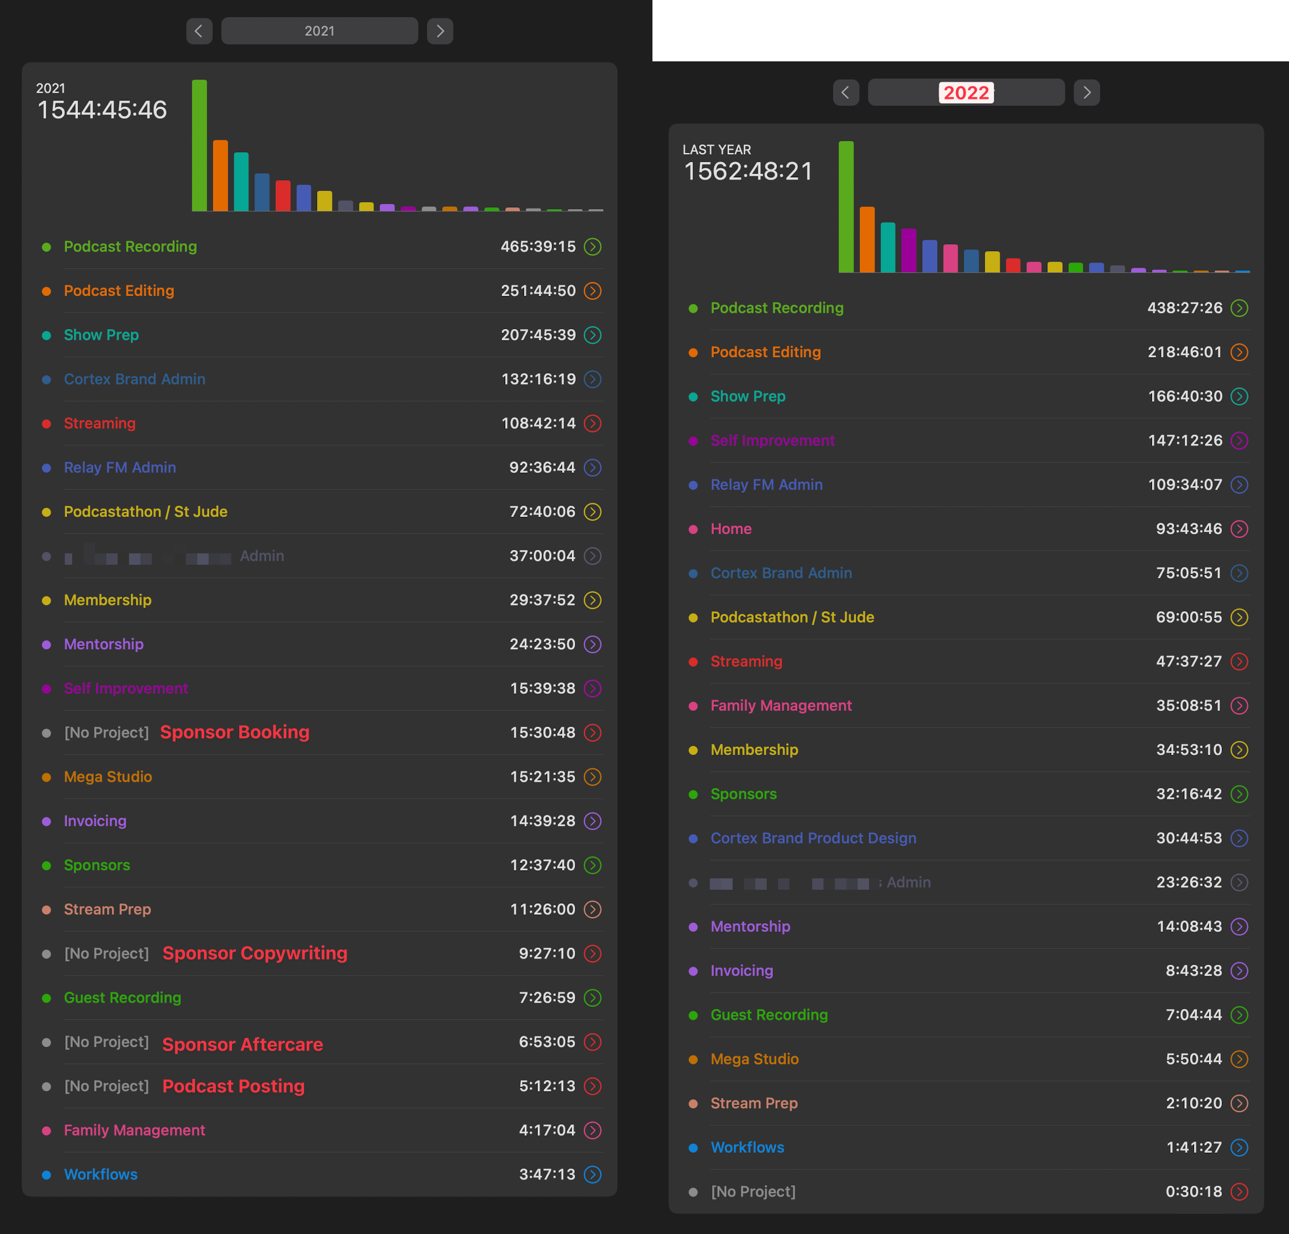
Task: Go to next year from 2021
Action: coord(440,31)
